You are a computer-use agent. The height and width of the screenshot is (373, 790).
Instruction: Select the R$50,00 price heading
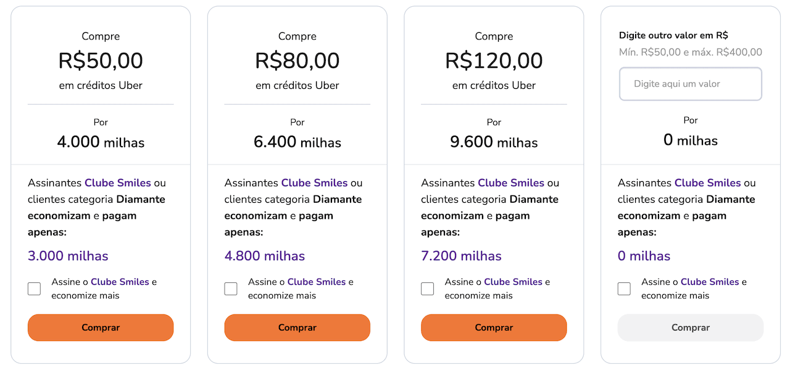pos(101,60)
